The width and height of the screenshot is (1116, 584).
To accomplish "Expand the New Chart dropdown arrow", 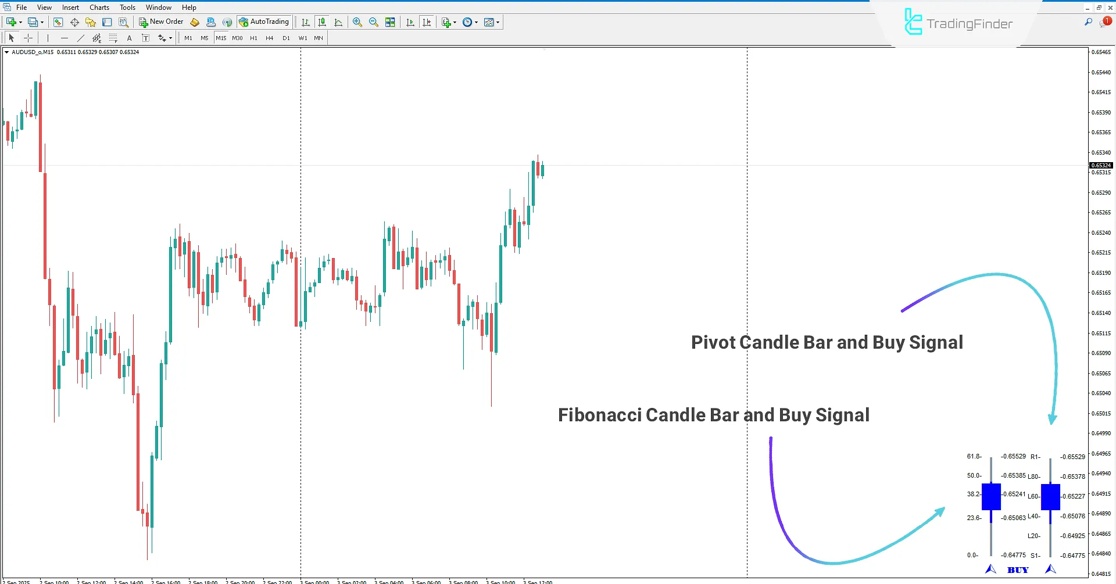I will coord(21,22).
